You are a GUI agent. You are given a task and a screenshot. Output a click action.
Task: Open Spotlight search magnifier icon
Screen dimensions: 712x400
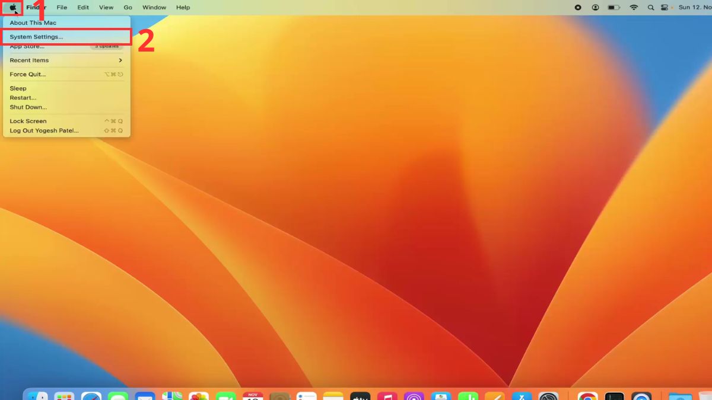coord(650,8)
